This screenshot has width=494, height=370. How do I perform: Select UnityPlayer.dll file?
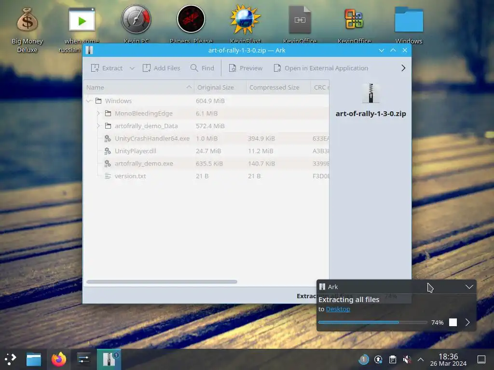[x=206, y=151]
